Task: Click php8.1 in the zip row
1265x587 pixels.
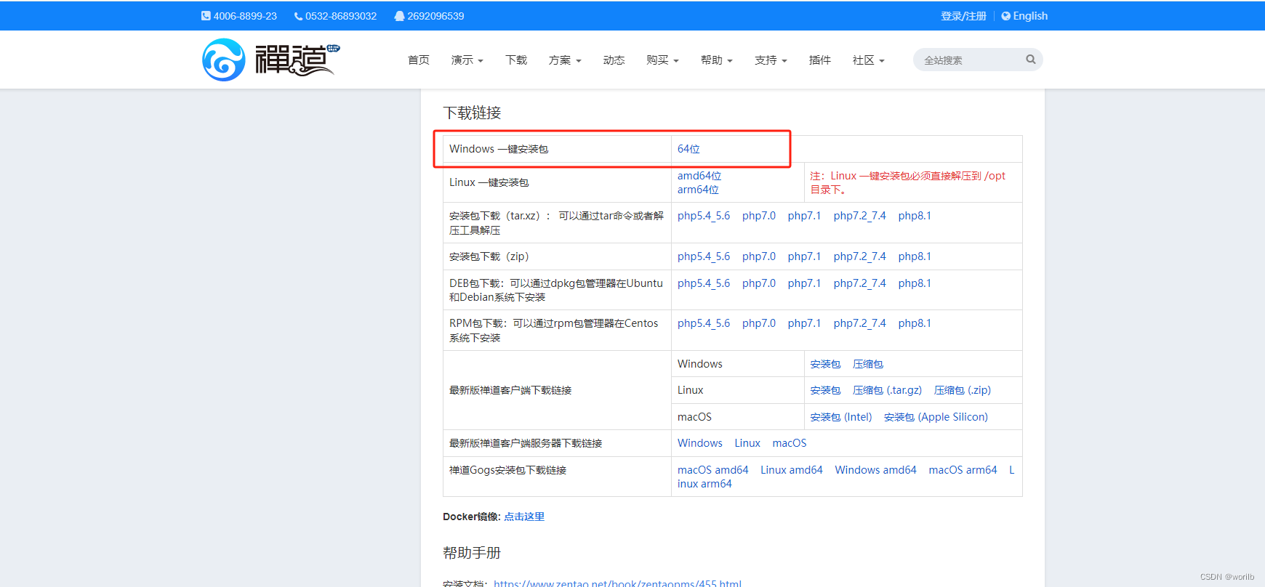Action: (x=915, y=256)
